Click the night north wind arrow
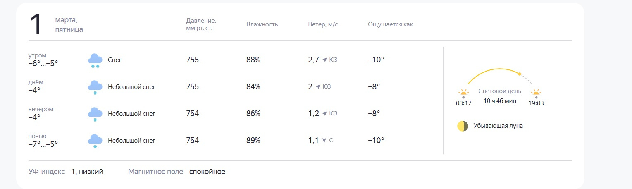 point(324,141)
